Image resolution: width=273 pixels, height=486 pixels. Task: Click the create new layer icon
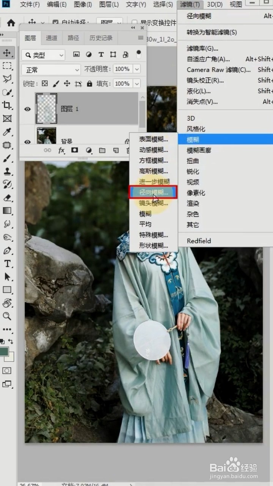pyautogui.click(x=116, y=150)
